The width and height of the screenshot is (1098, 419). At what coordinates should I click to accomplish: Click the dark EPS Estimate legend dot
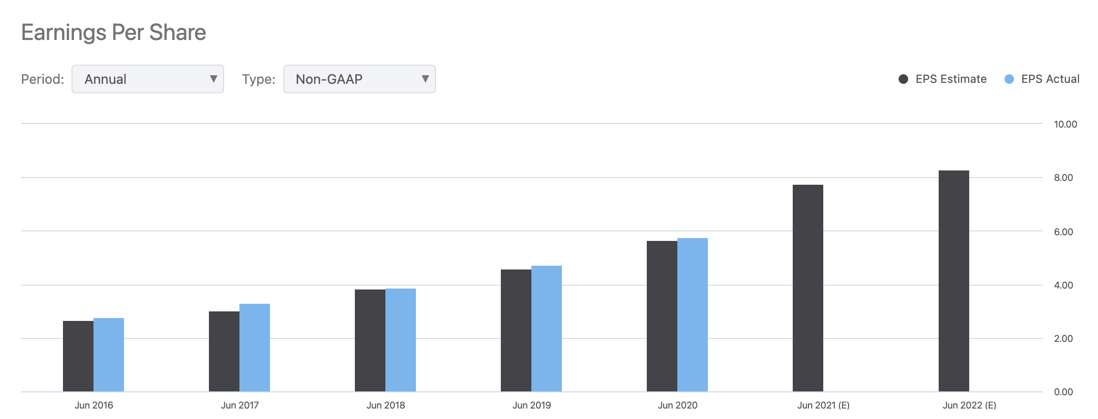coord(903,79)
